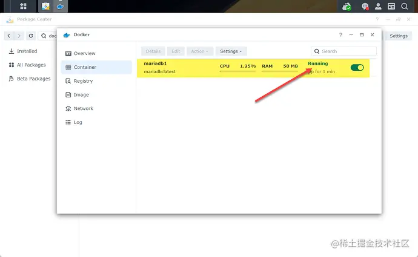Select the mariadb1 container name

pyautogui.click(x=155, y=63)
